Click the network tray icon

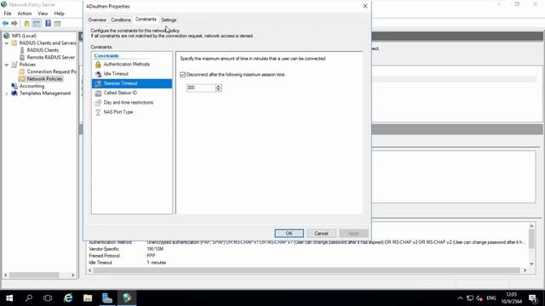(470, 298)
